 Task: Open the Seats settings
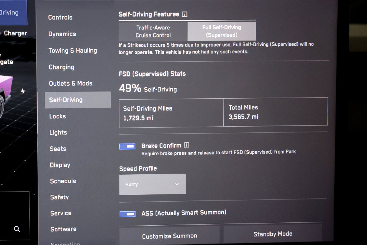point(58,149)
